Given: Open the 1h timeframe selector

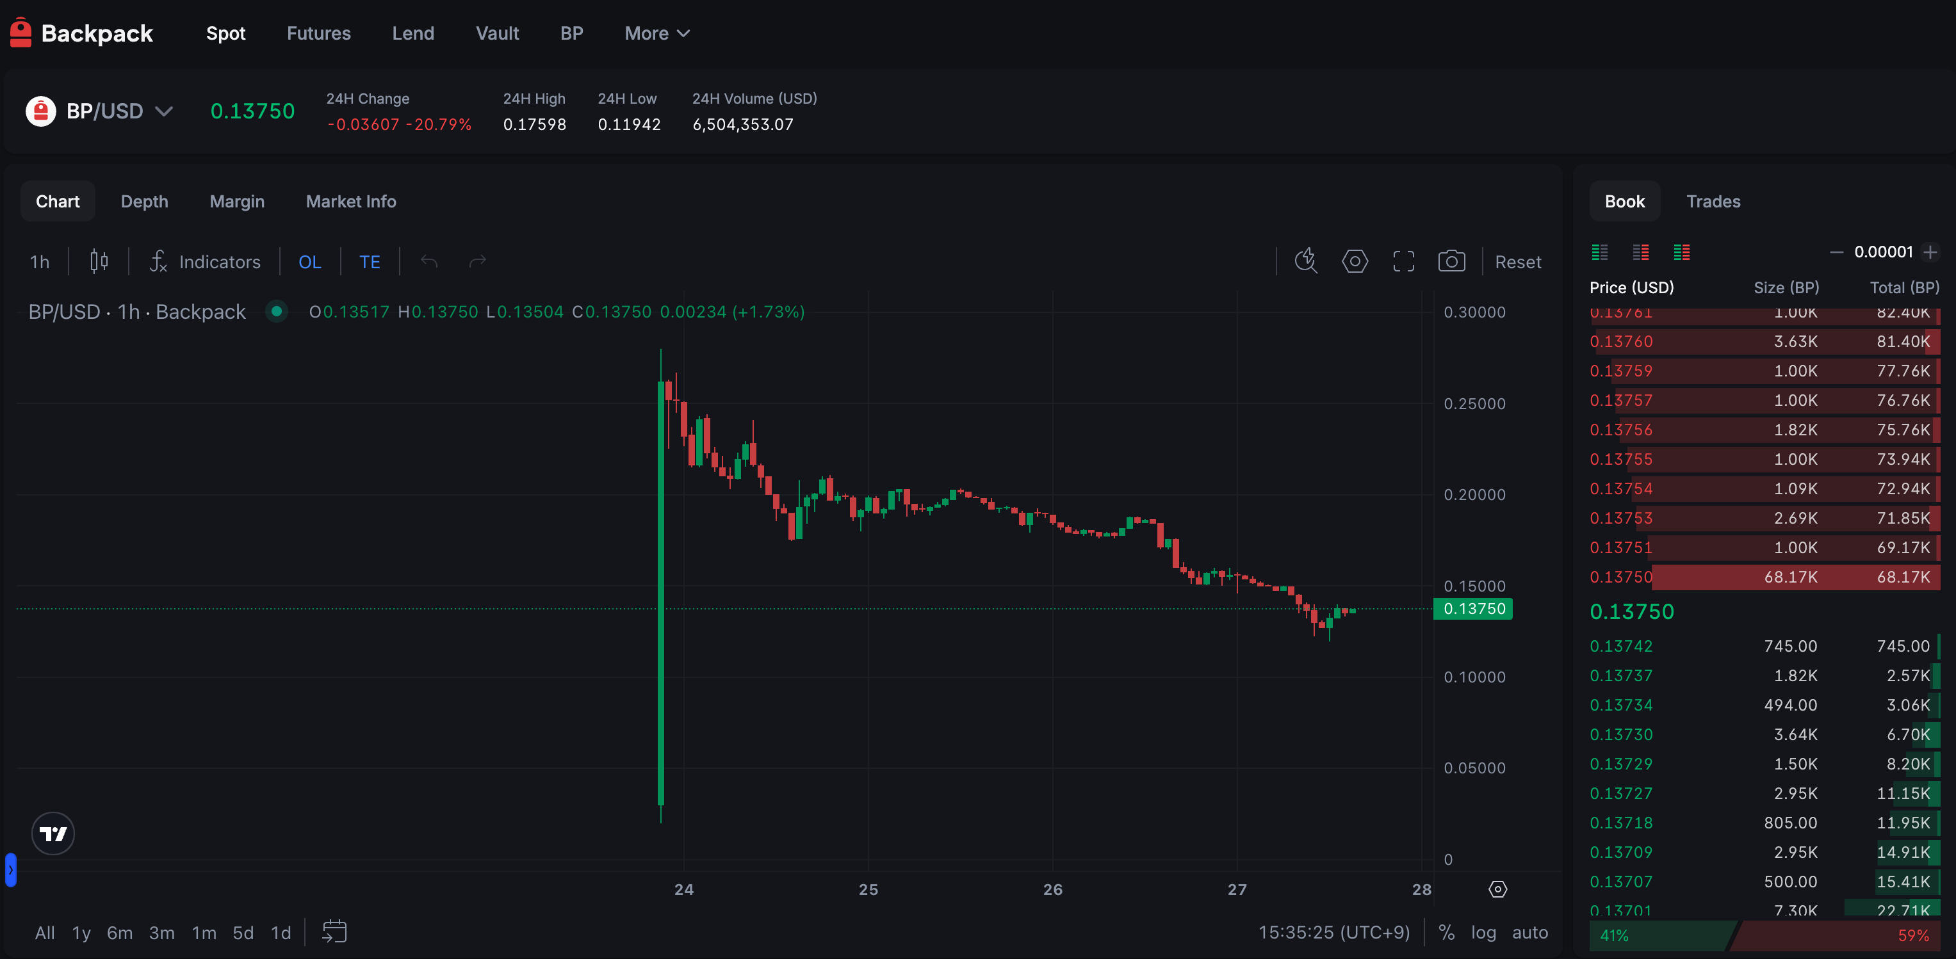Looking at the screenshot, I should 40,261.
